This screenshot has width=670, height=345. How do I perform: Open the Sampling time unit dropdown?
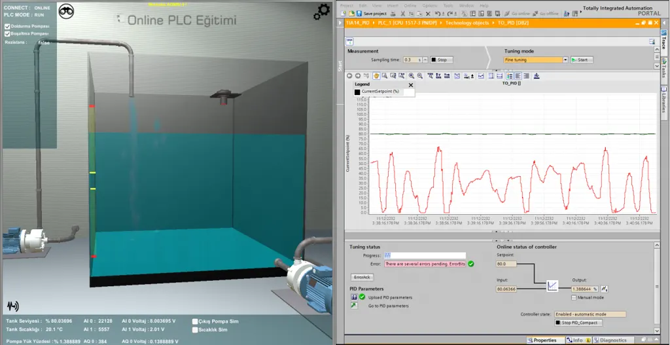point(425,60)
